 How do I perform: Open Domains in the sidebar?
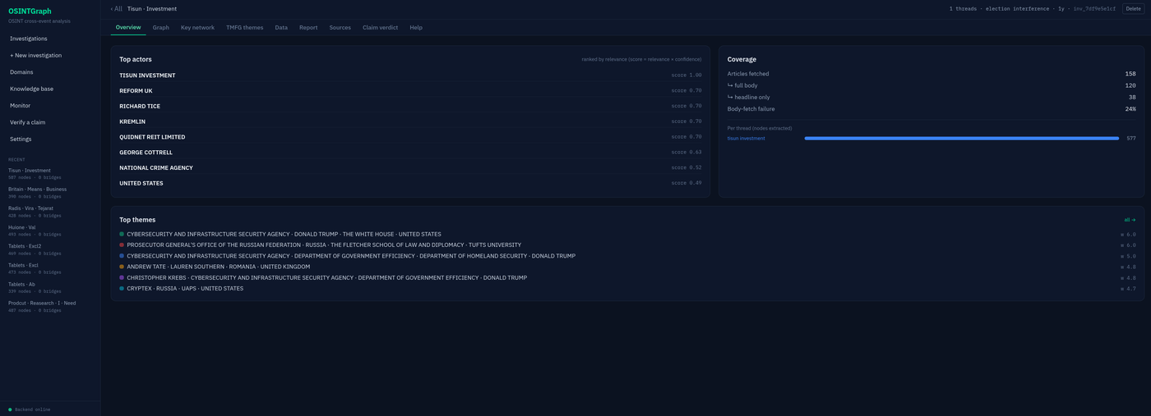(50, 72)
